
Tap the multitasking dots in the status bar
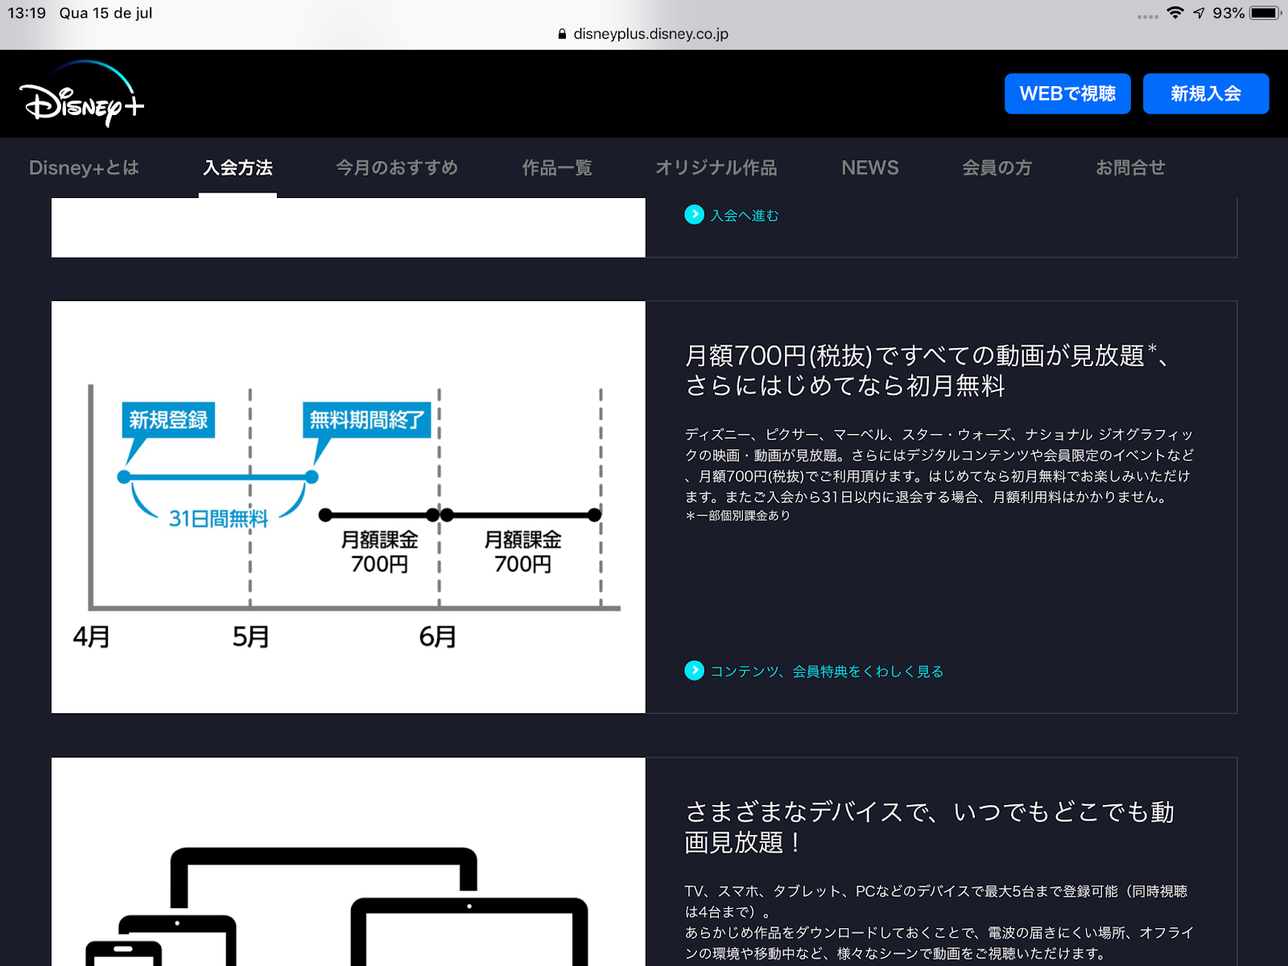pyautogui.click(x=1148, y=16)
